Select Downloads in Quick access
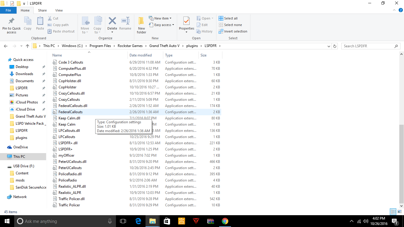Viewport: 404px width, 227px height. click(x=24, y=74)
